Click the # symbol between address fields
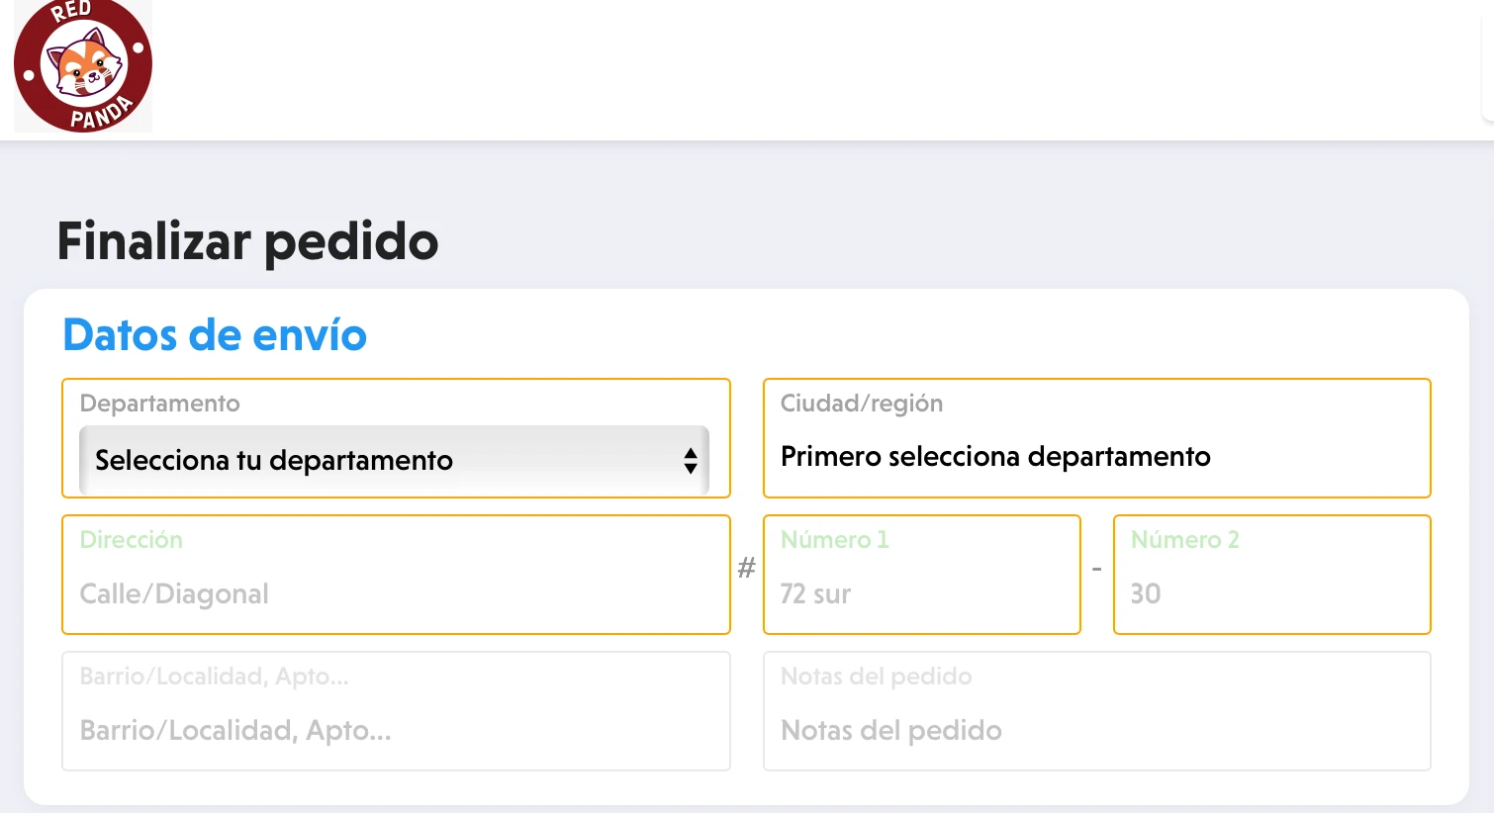1494x813 pixels. [x=747, y=568]
